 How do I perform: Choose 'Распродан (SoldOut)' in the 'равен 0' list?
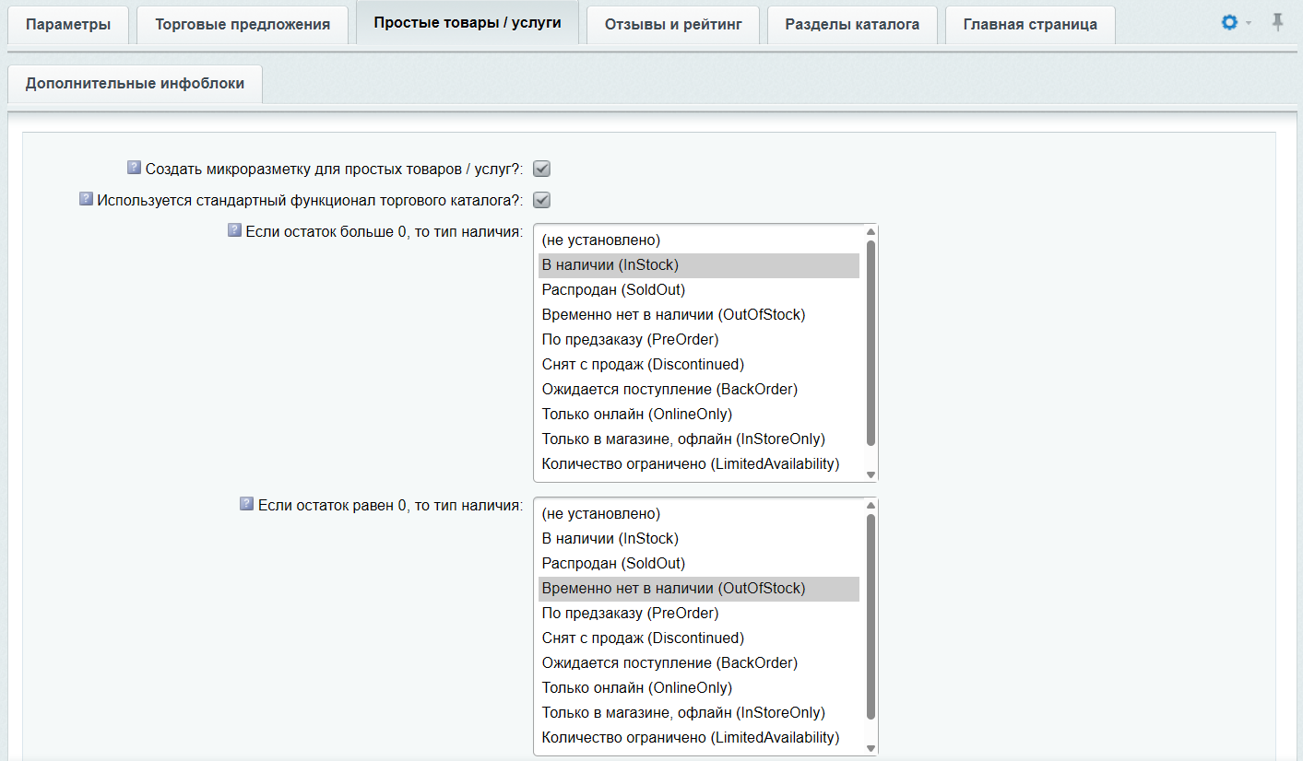699,564
